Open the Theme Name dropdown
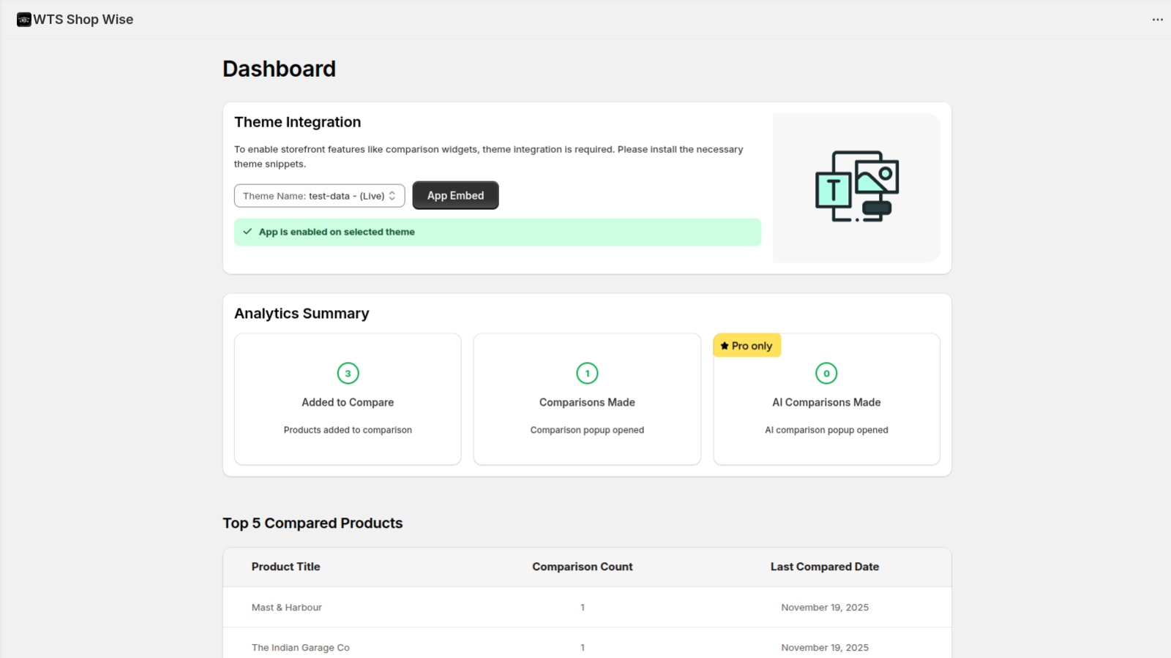 [x=319, y=196]
